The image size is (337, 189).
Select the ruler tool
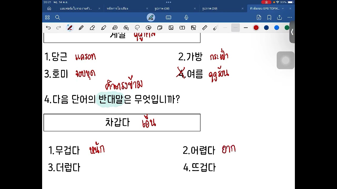(205, 28)
